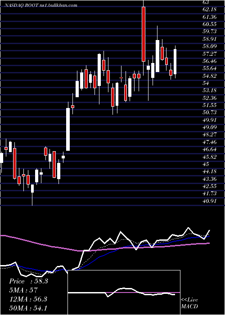The height and width of the screenshot is (315, 225).
Task: Click the 45.82 price axis label
Action: click(x=210, y=157)
